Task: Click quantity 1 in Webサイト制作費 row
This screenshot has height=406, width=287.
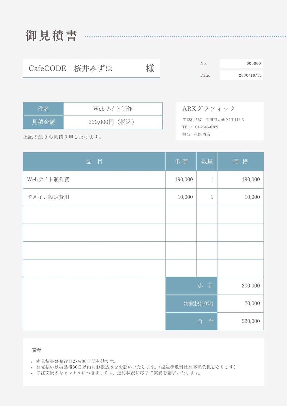Action: point(207,180)
